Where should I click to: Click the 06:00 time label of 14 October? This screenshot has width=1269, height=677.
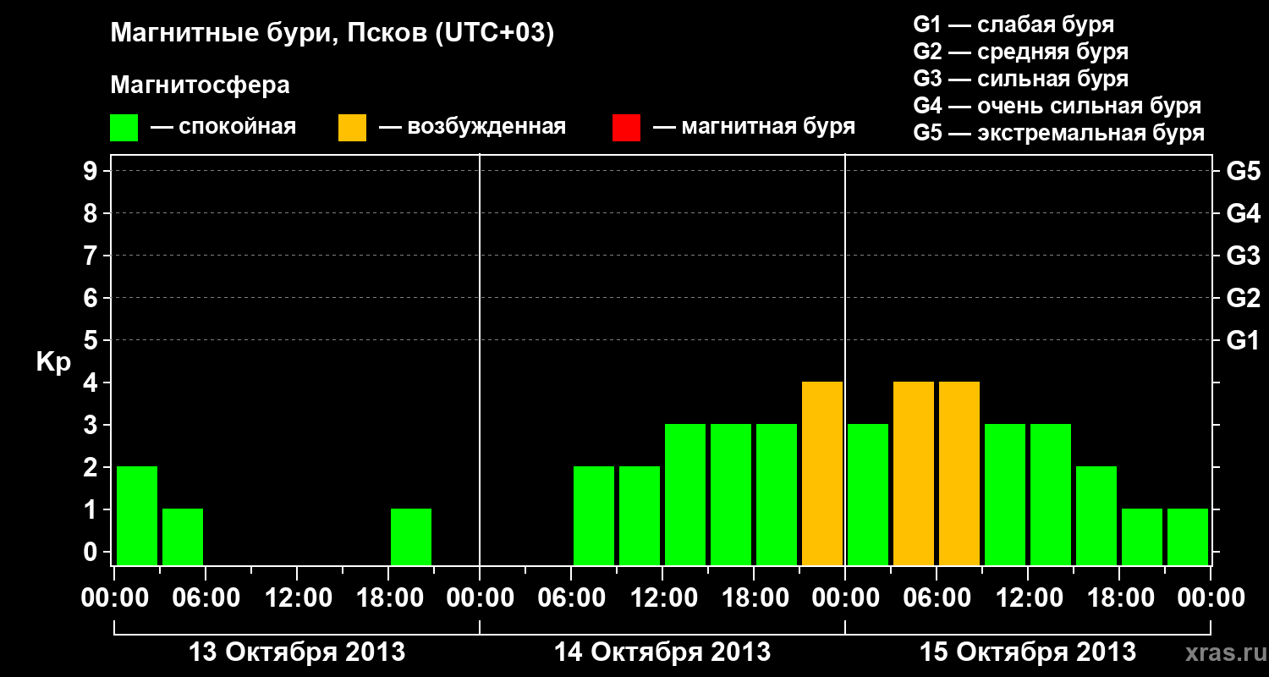tap(571, 597)
